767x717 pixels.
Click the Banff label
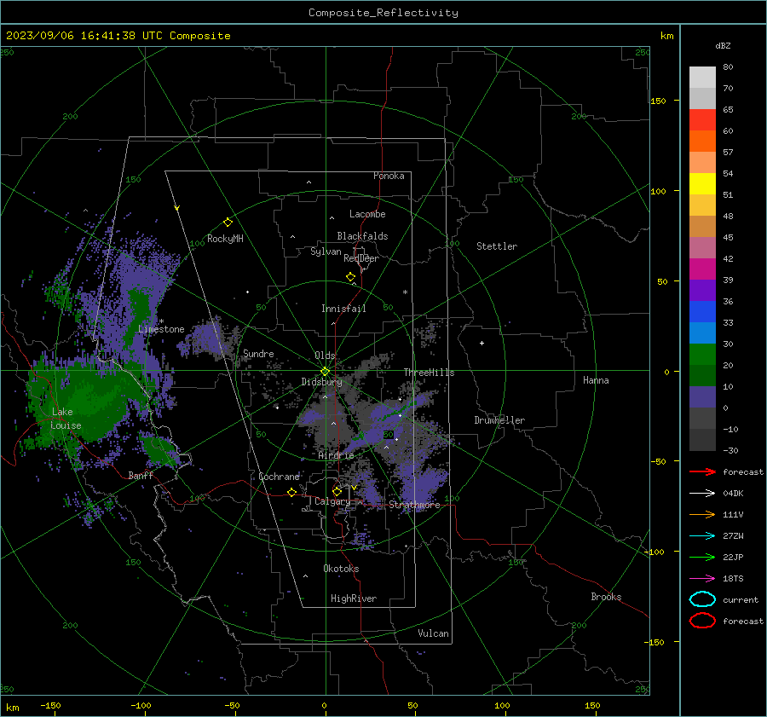tap(141, 475)
